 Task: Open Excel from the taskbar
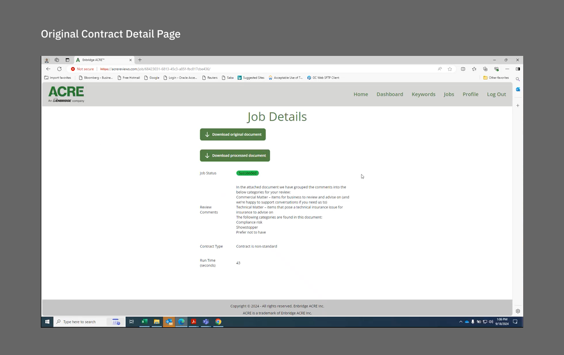(144, 322)
